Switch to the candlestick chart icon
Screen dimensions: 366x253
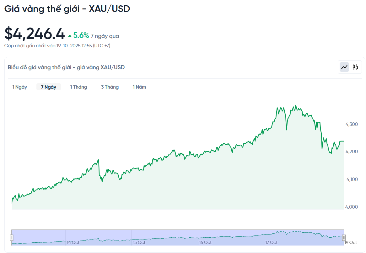tap(355, 67)
